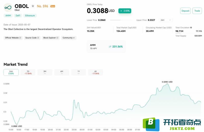The width and height of the screenshot is (204, 132).
Task: Click the 23:00 label on the time axis
Action: point(74,130)
